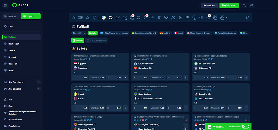Show Langzeitwetten view

tap(96, 40)
